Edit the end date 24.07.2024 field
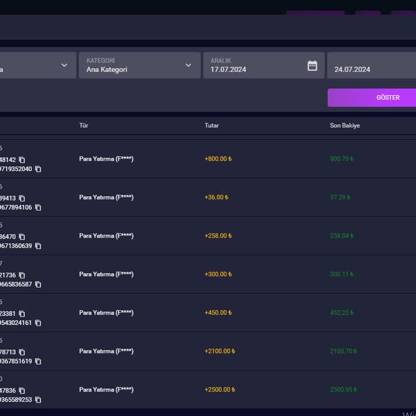 tap(368, 69)
